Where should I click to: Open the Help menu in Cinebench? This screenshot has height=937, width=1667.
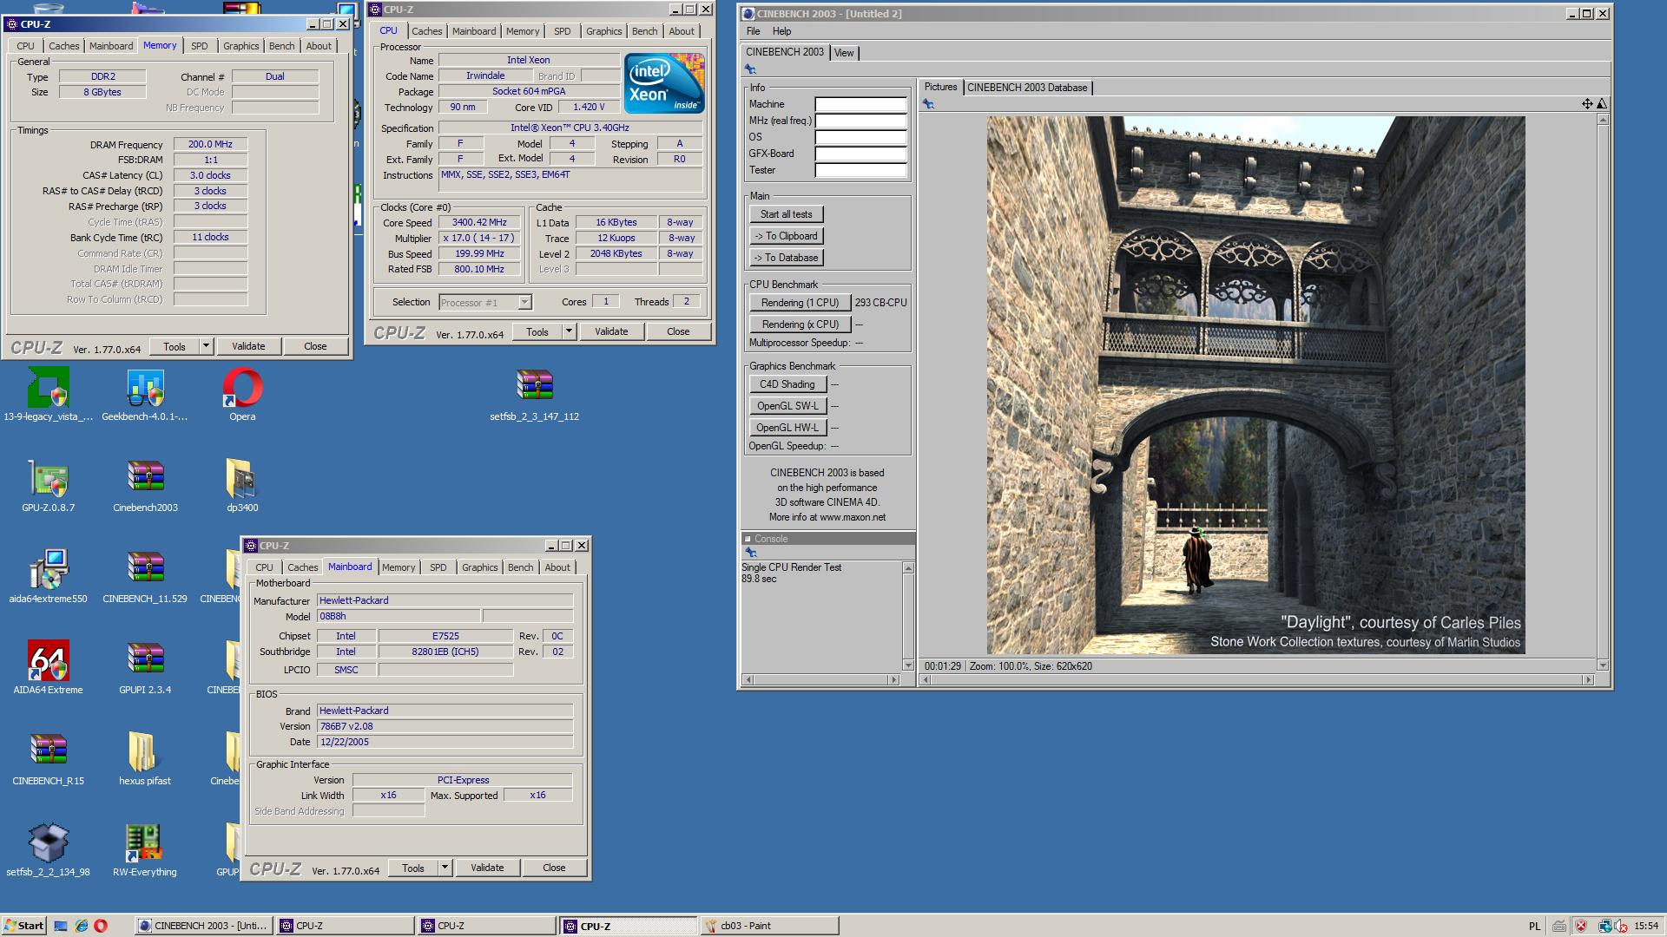click(781, 31)
